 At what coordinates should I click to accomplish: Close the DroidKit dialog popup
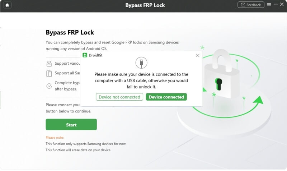click(198, 55)
